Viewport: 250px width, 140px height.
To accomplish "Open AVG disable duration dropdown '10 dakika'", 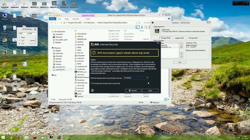I will point(136,78).
